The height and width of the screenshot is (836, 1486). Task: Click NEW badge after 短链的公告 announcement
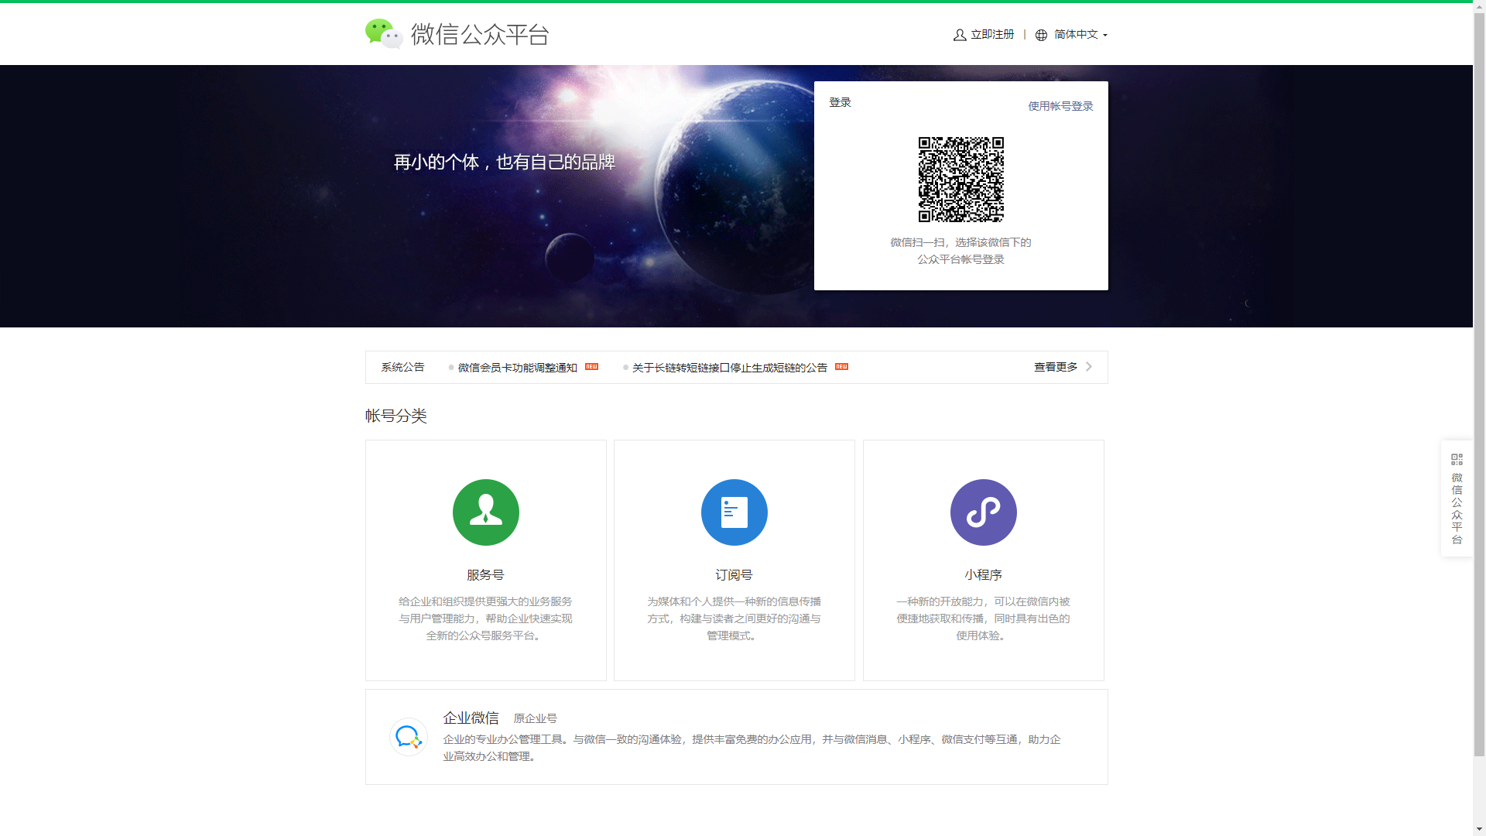coord(842,367)
